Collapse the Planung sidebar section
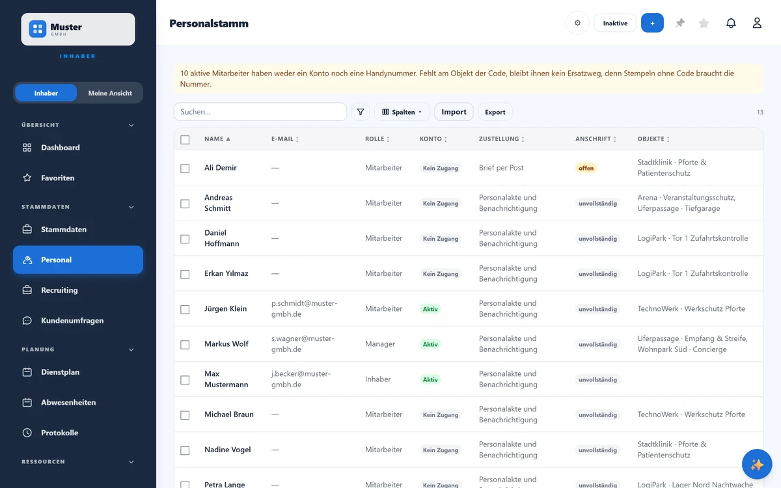 [x=131, y=349]
